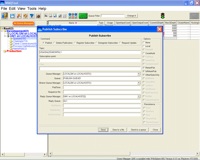Uncheck the OtherSubsOnly checkbox

144,75
